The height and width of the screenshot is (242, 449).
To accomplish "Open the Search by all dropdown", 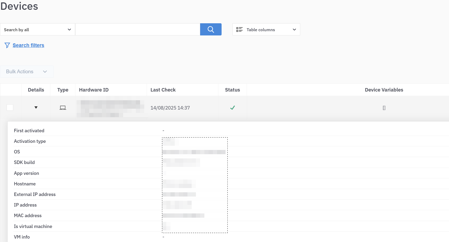I will tap(37, 30).
